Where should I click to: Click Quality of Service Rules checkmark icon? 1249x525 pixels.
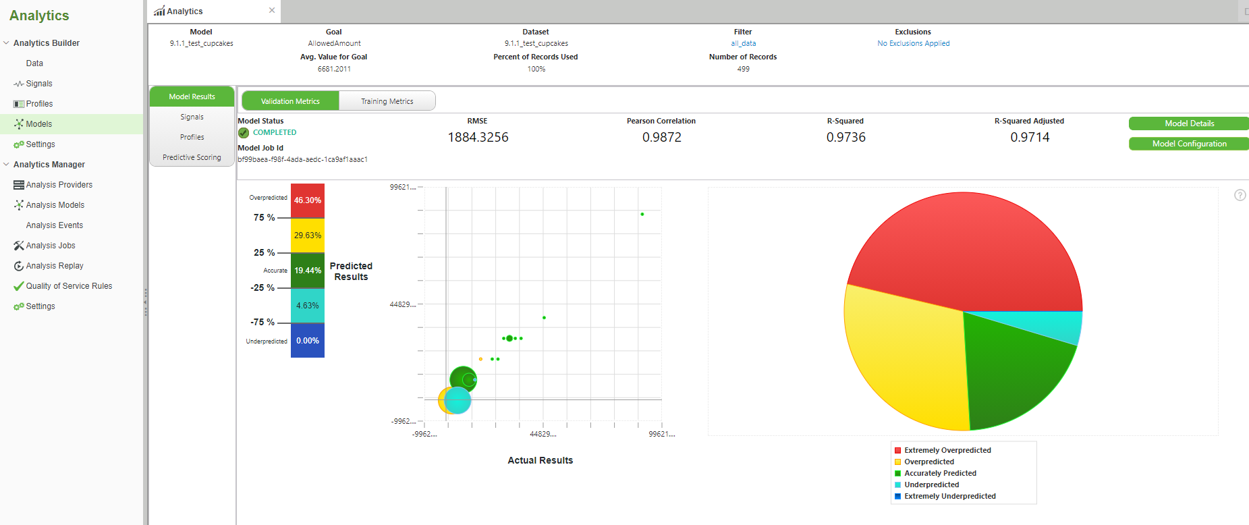pyautogui.click(x=18, y=286)
